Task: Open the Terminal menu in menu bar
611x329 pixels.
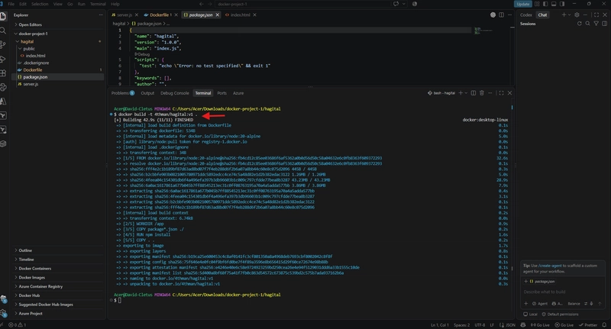Action: 98,4
